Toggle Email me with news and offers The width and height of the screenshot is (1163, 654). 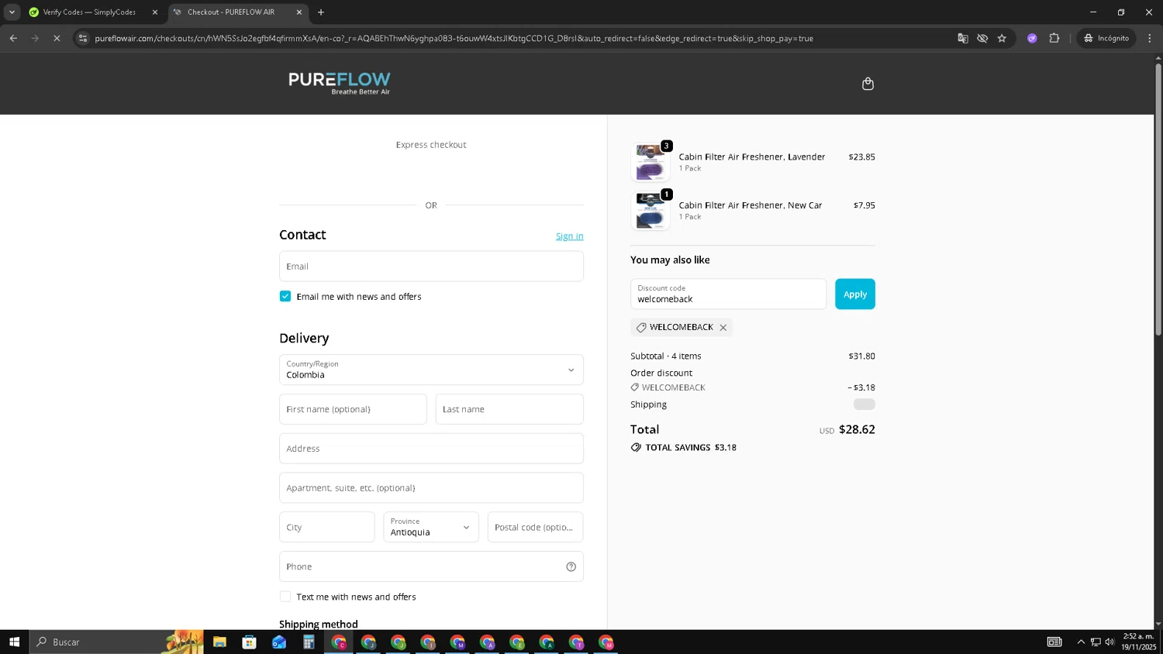(x=285, y=297)
